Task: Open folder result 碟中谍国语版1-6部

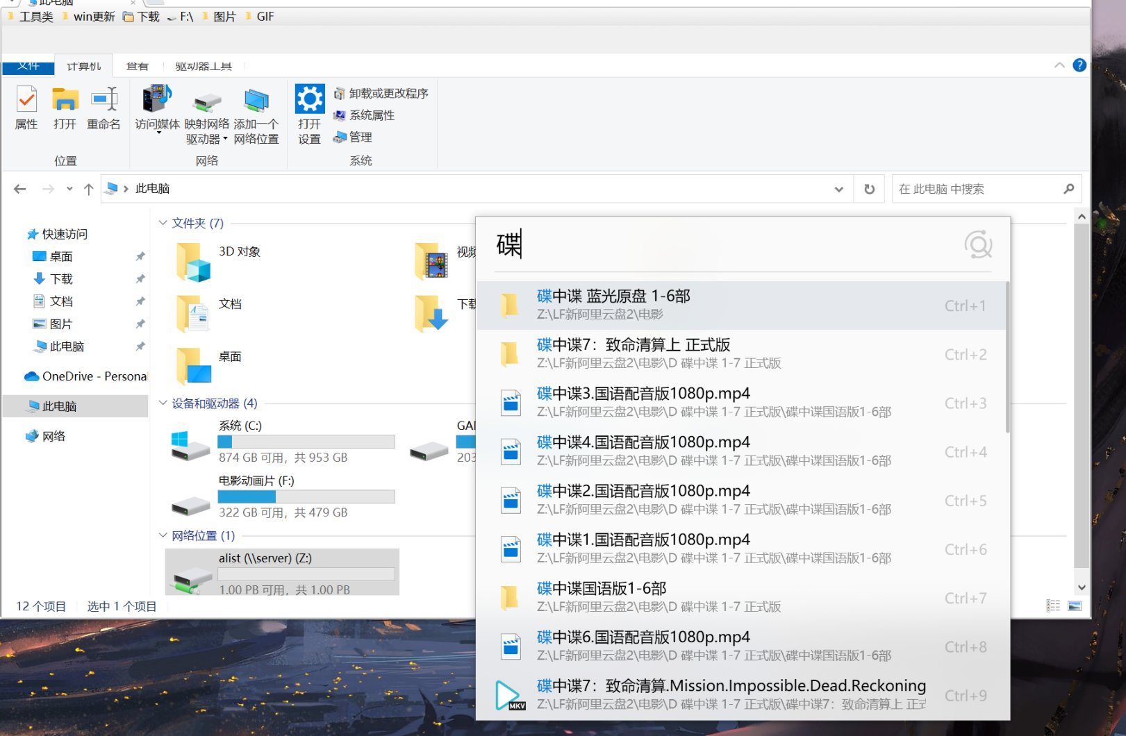Action: point(740,598)
